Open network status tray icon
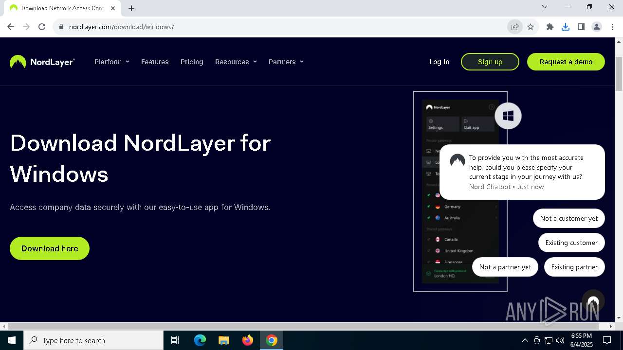The image size is (623, 350). [x=549, y=340]
